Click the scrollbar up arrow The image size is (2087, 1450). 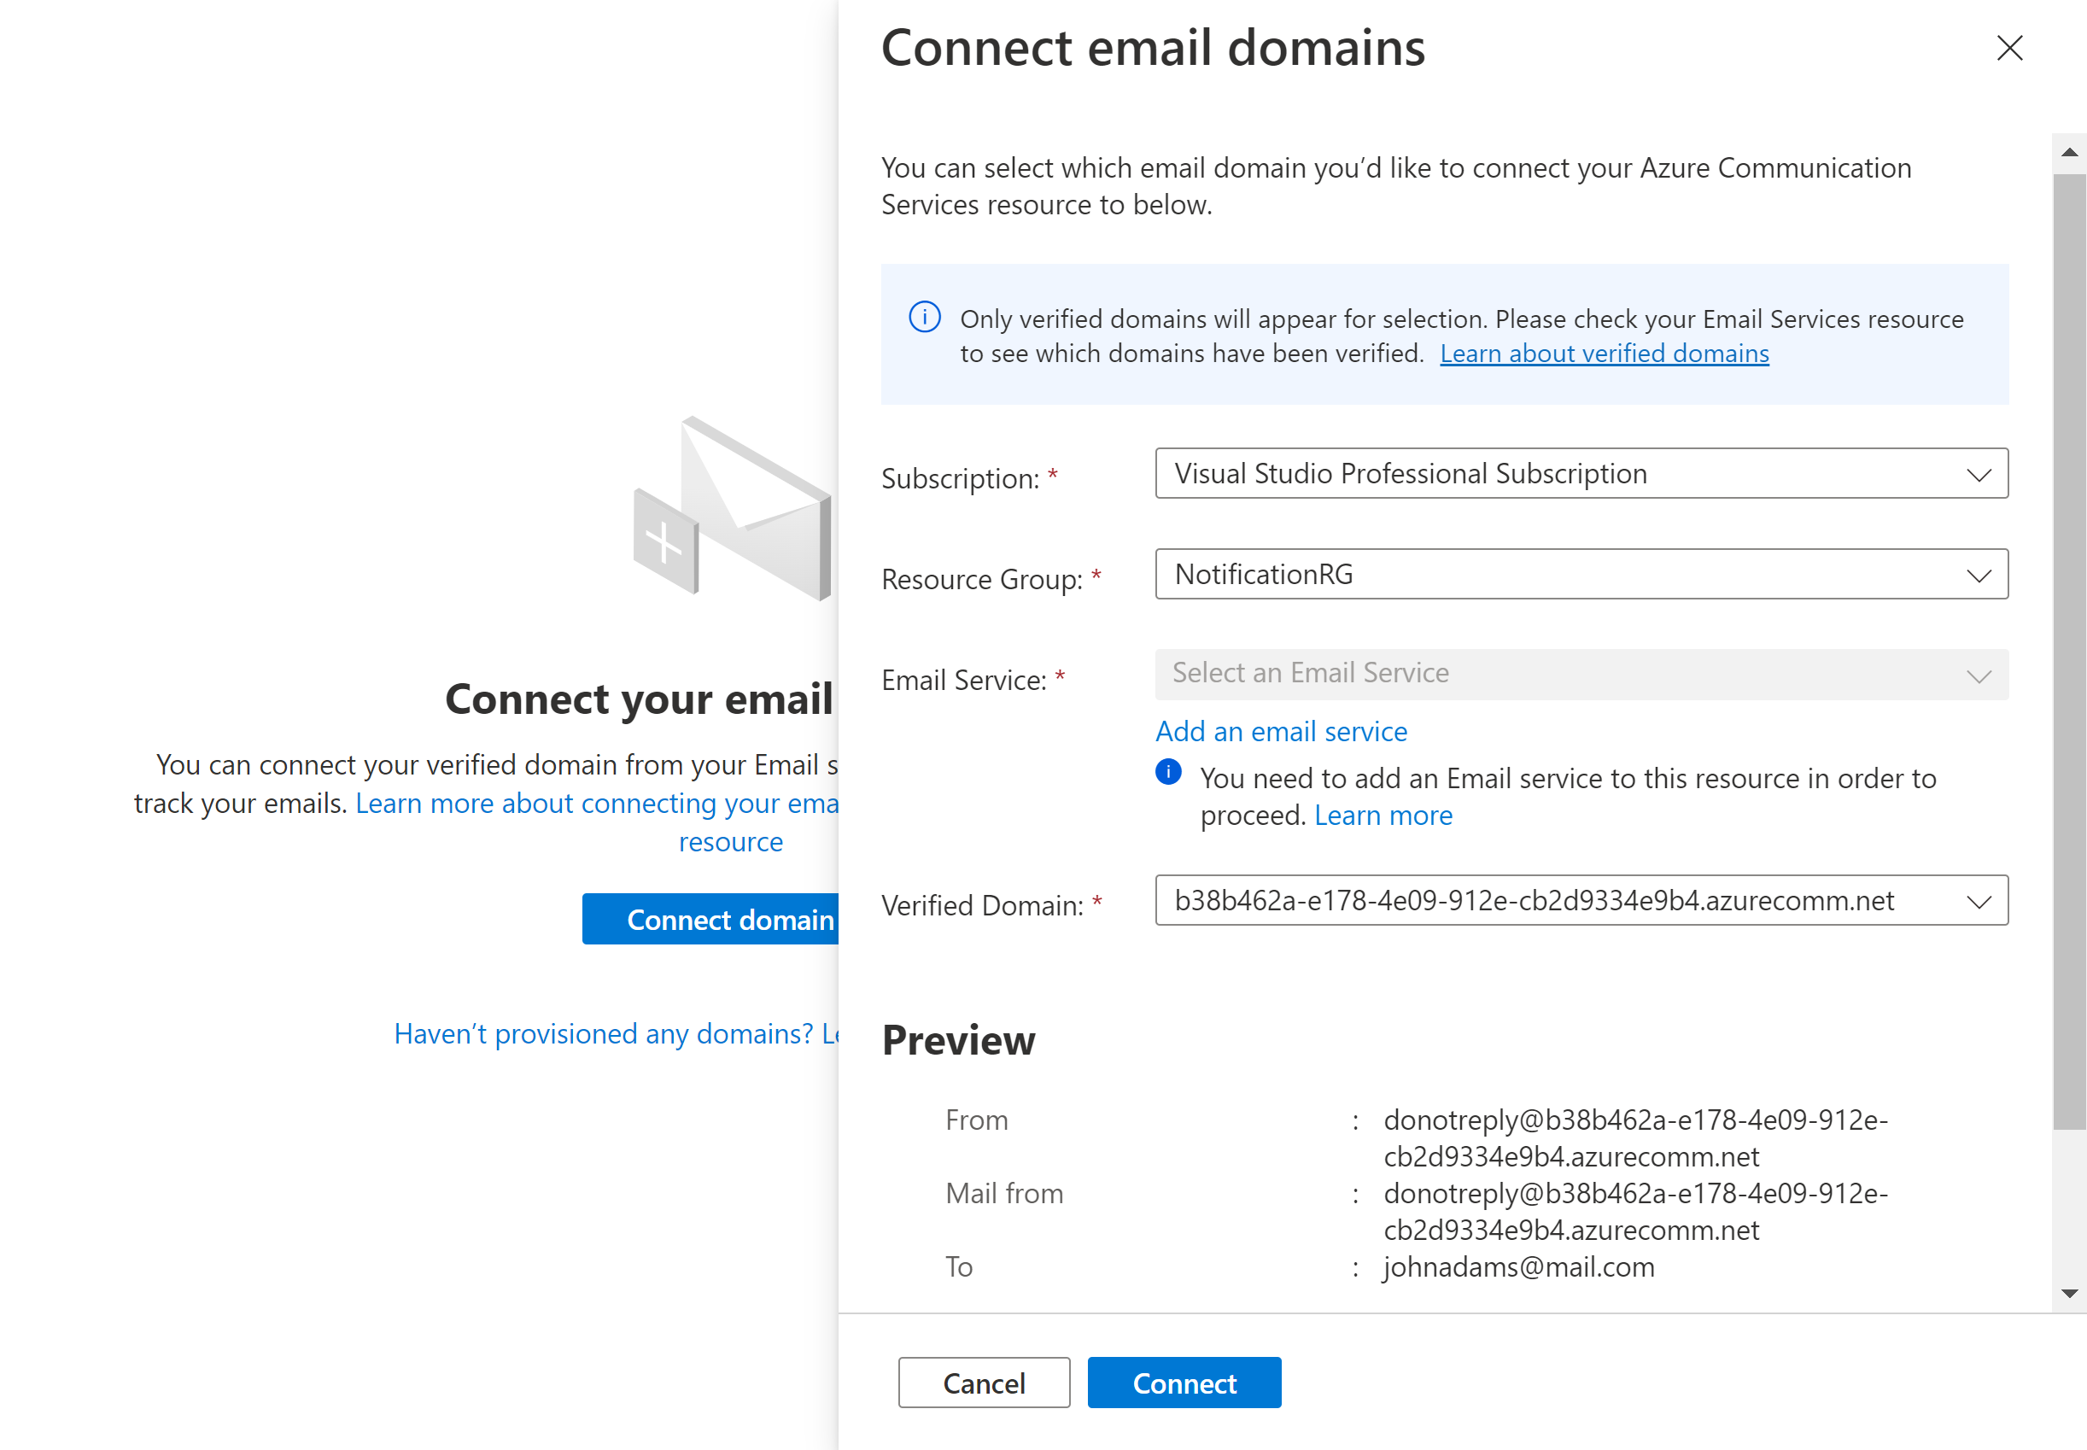pyautogui.click(x=2069, y=152)
